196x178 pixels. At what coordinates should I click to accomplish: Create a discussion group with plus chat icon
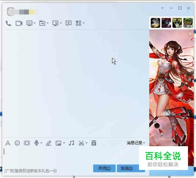tap(69, 23)
